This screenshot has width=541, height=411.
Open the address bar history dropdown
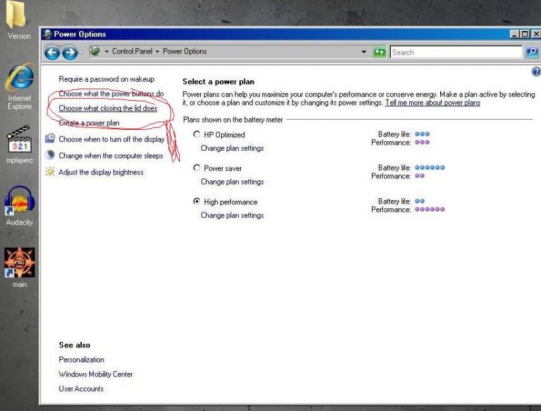pyautogui.click(x=364, y=52)
